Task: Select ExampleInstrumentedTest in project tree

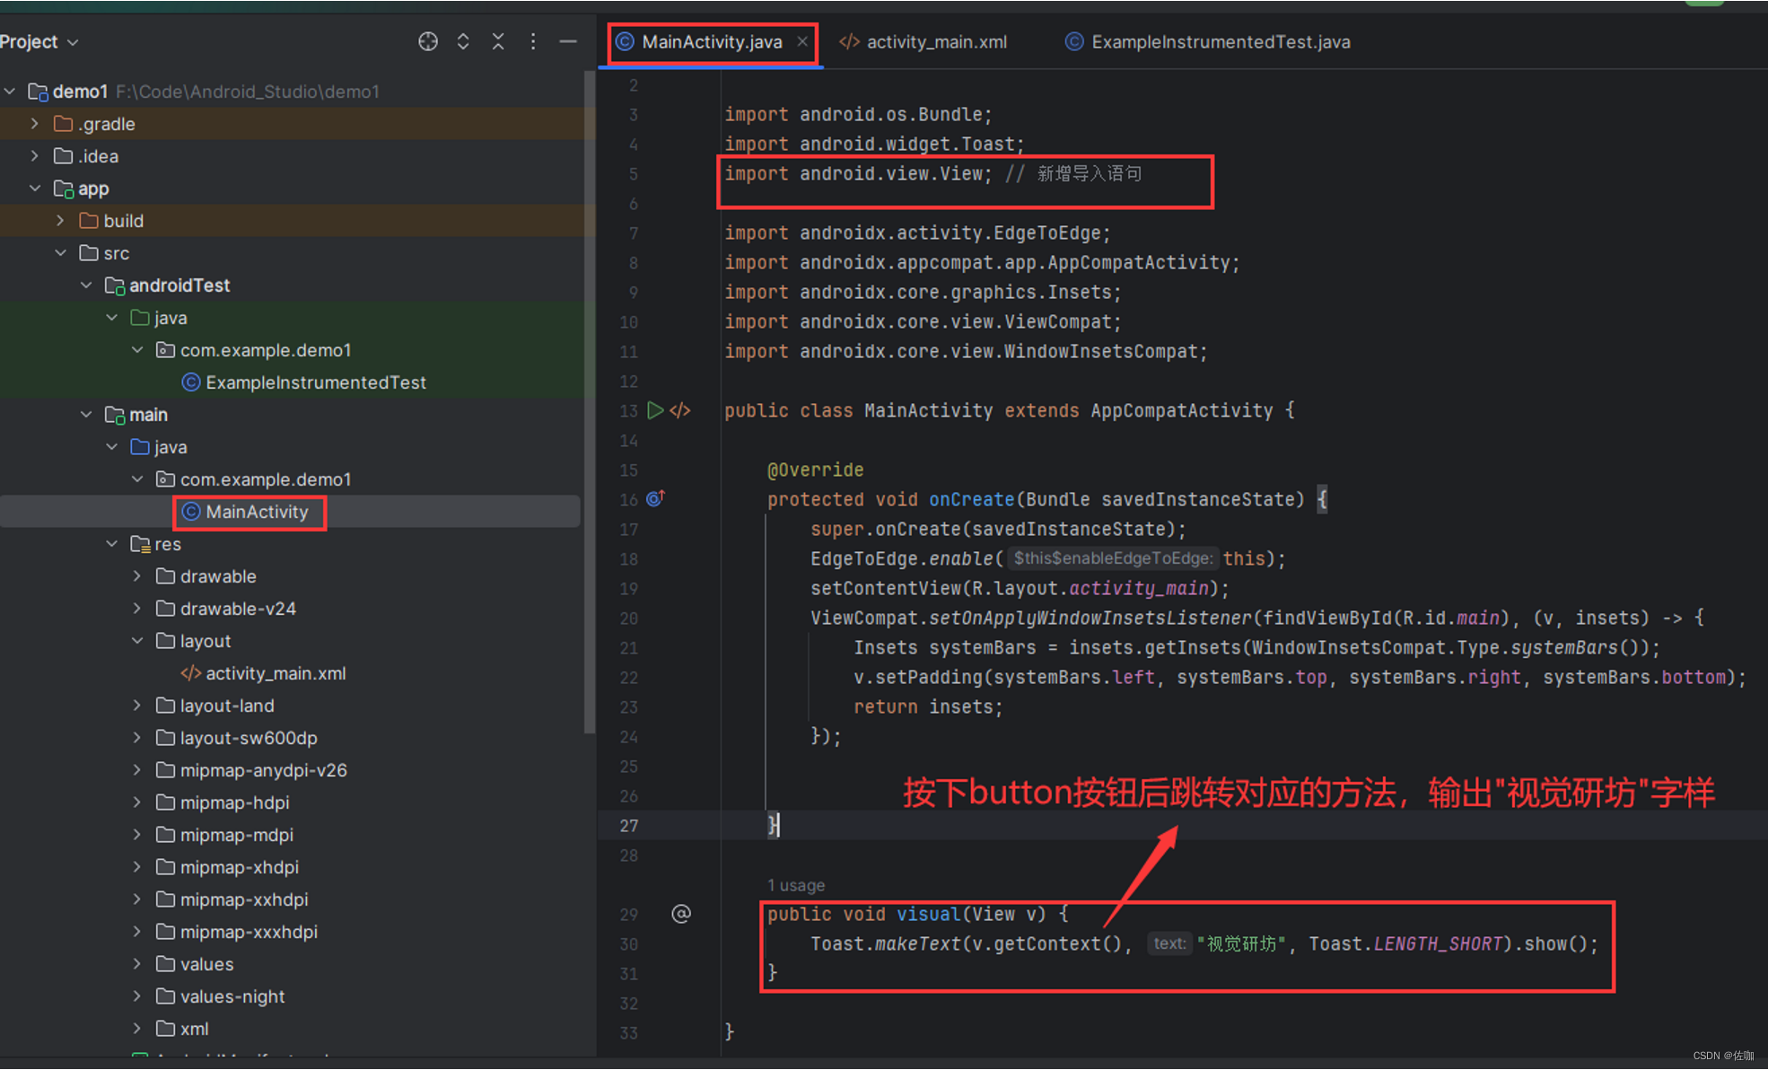Action: point(304,382)
